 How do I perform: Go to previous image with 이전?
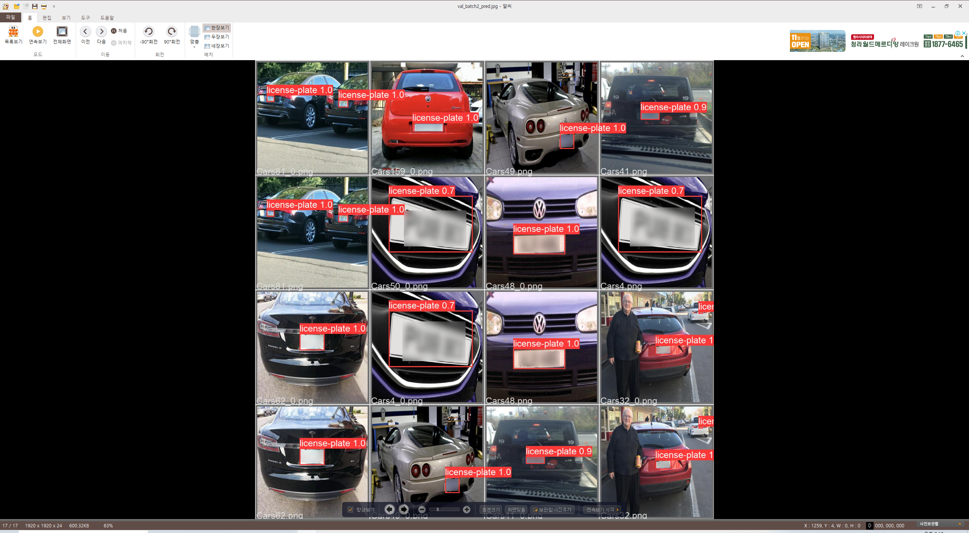pyautogui.click(x=86, y=35)
